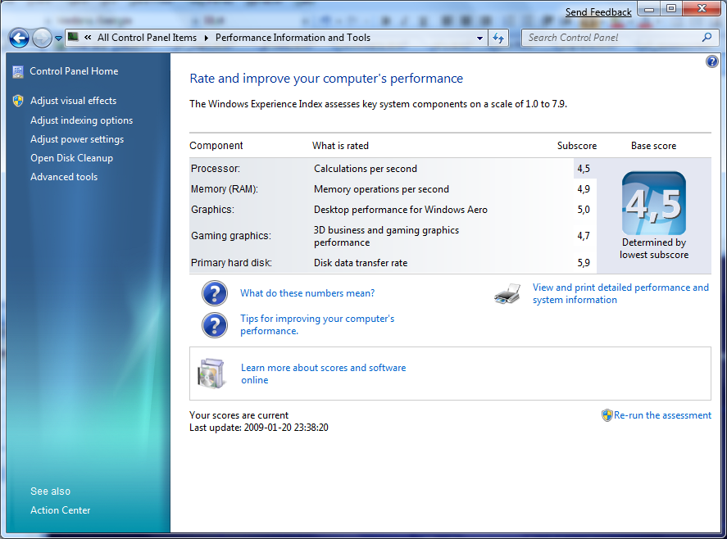
Task: Click the Gaming graphics subscore 4,7
Action: 584,236
